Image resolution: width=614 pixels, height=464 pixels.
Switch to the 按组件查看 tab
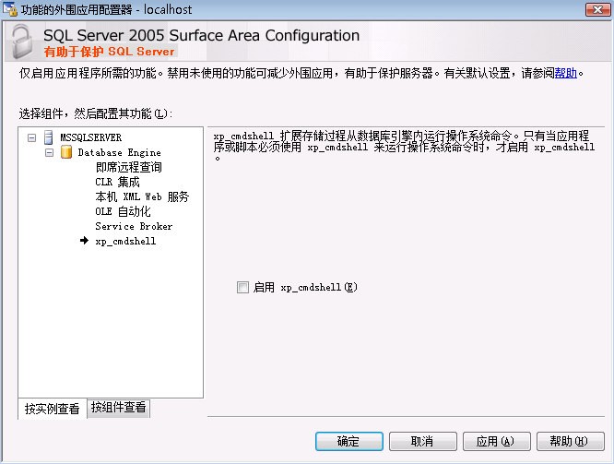click(x=118, y=407)
